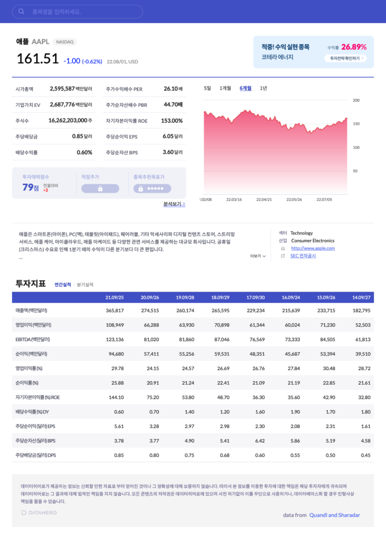
Task: Click the PBR value 44.70배
Action: [173, 105]
